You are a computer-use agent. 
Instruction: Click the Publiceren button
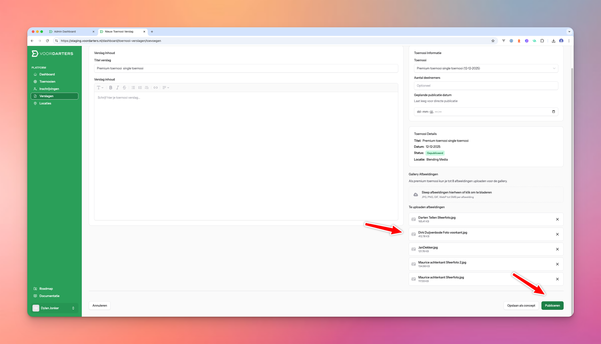pos(552,305)
